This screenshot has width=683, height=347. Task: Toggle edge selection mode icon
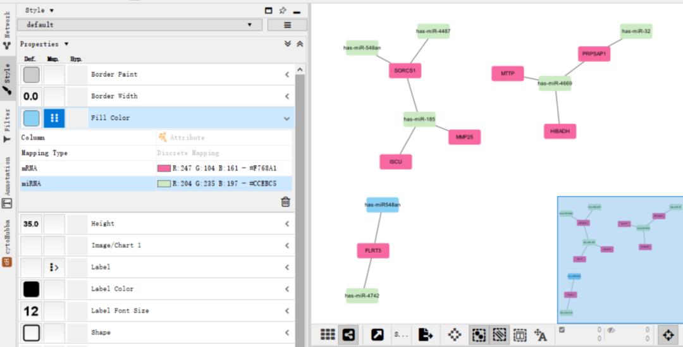[499, 334]
